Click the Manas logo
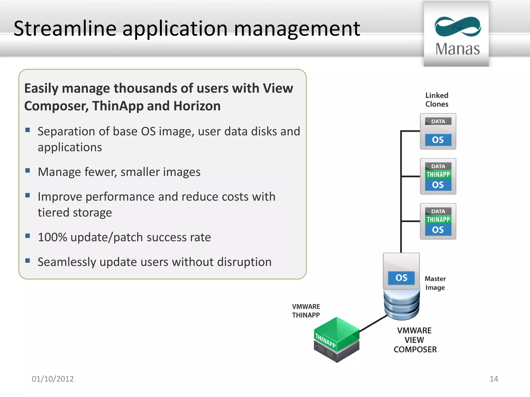Image resolution: width=530 pixels, height=397 pixels. pyautogui.click(x=457, y=35)
